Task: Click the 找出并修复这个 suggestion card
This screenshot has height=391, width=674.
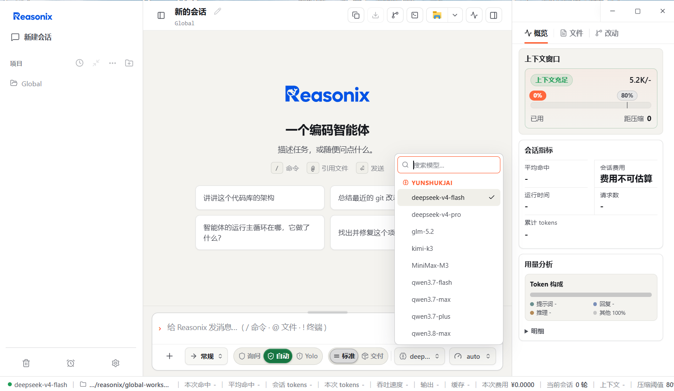Action: [x=363, y=233]
